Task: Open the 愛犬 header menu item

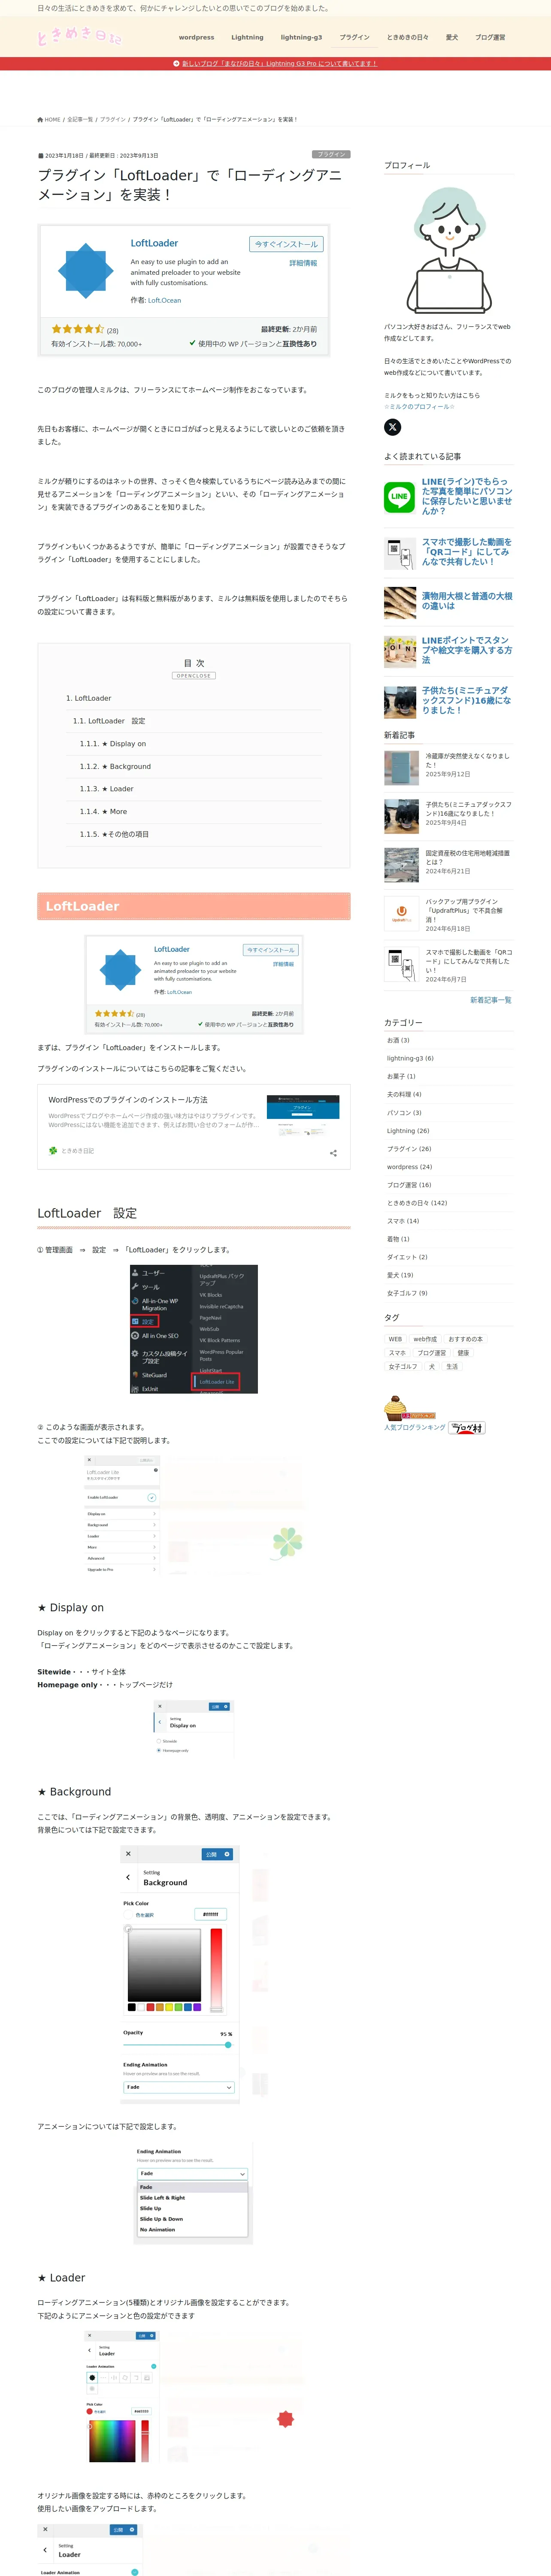Action: [x=452, y=37]
